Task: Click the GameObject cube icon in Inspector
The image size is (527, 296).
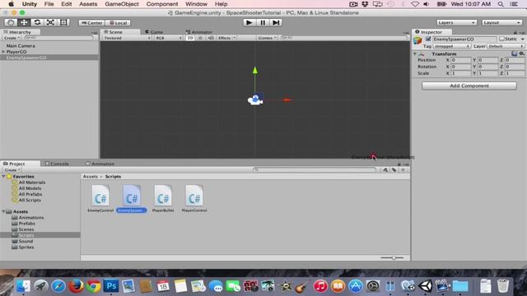Action: tap(417, 41)
